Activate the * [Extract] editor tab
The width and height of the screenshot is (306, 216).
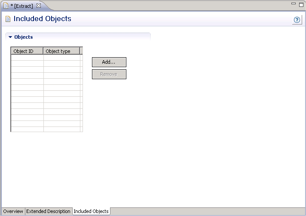(21, 6)
